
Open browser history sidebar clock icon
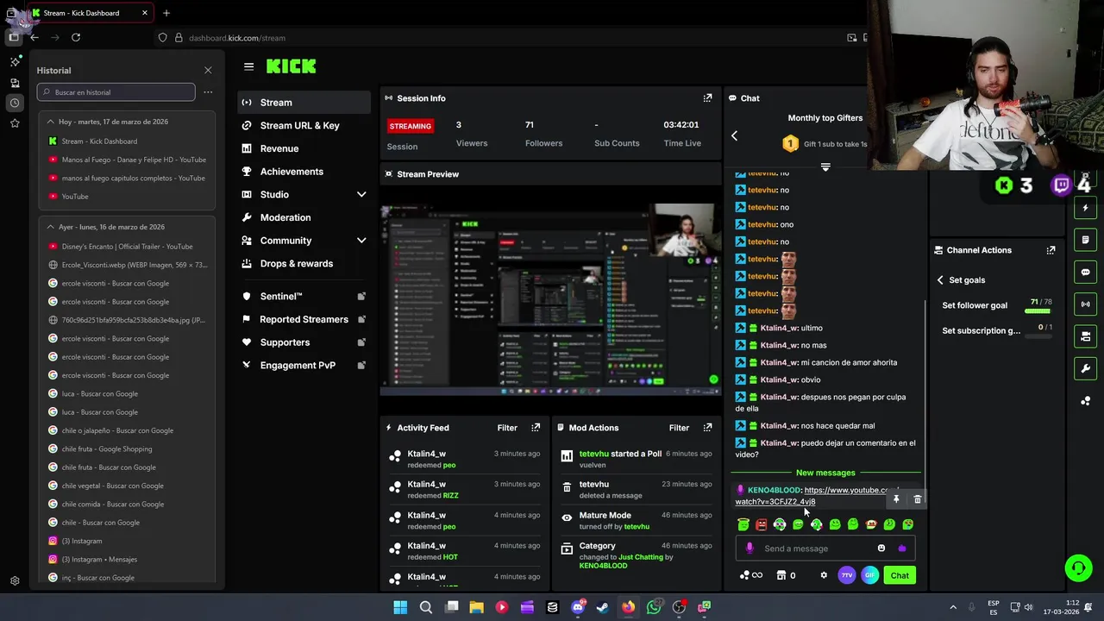[15, 103]
